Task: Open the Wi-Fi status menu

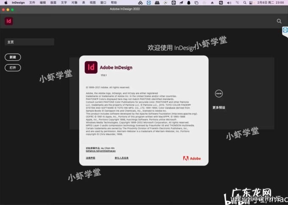Action: click(237, 3)
